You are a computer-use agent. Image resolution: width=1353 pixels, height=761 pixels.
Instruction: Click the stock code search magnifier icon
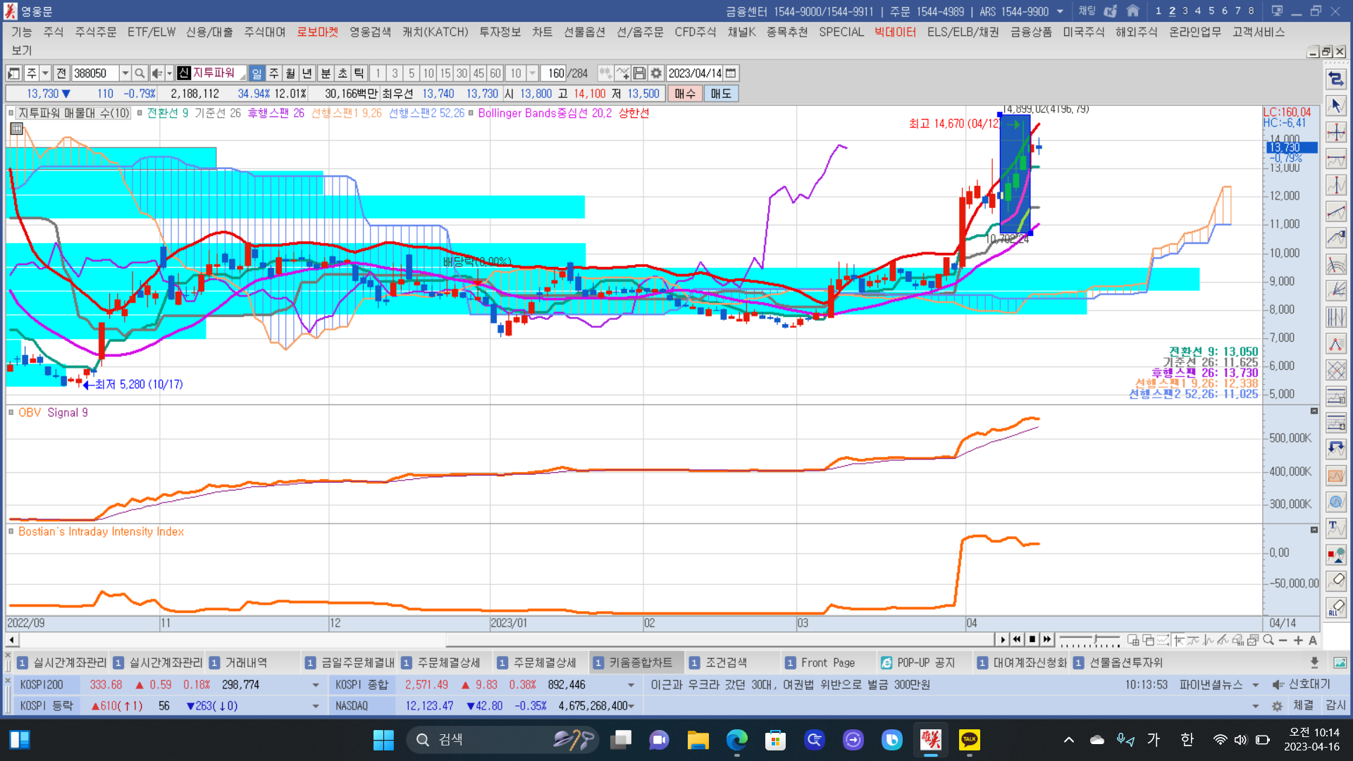[140, 73]
